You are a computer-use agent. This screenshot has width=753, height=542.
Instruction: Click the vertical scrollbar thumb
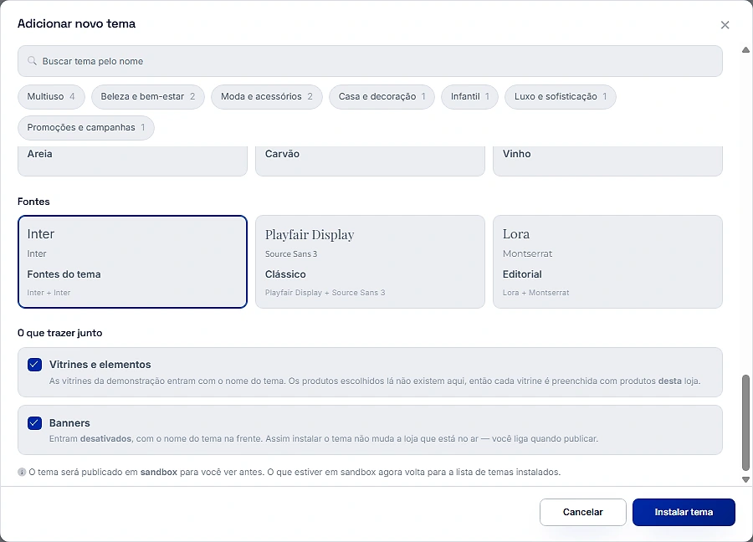(745, 422)
